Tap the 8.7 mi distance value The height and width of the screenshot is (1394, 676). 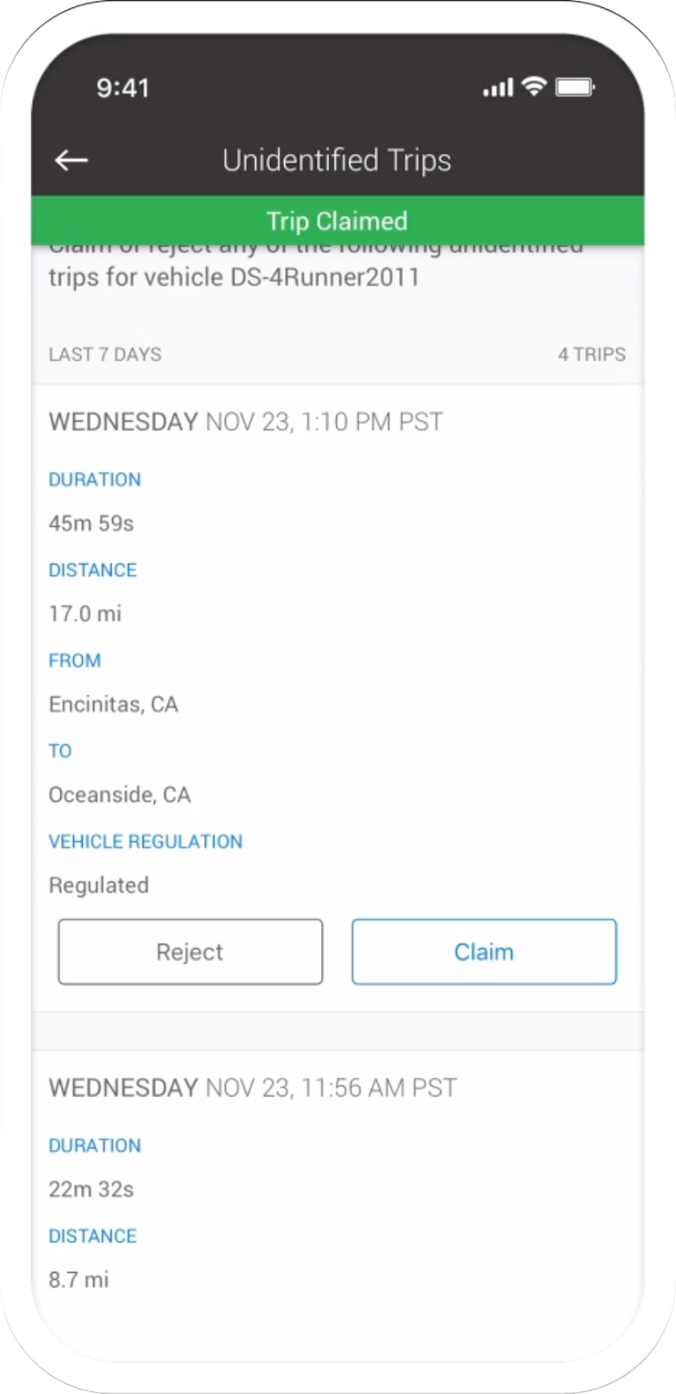79,1280
